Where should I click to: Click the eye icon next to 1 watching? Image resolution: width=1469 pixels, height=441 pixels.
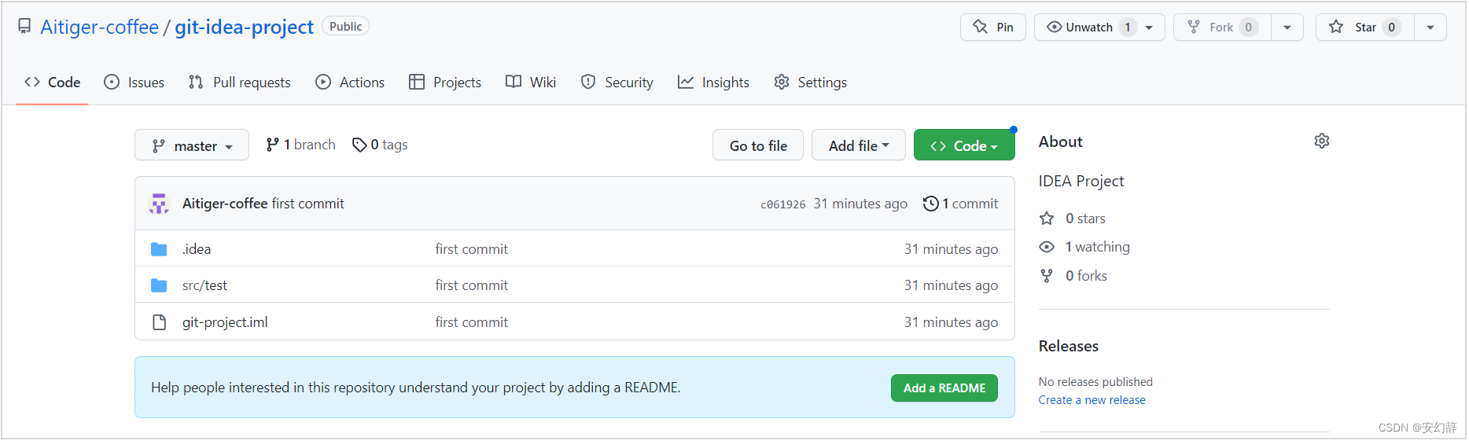(x=1047, y=247)
